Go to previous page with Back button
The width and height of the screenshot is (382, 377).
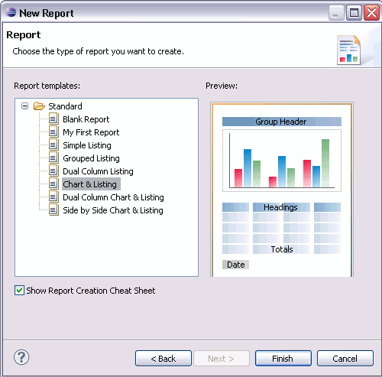(x=163, y=359)
